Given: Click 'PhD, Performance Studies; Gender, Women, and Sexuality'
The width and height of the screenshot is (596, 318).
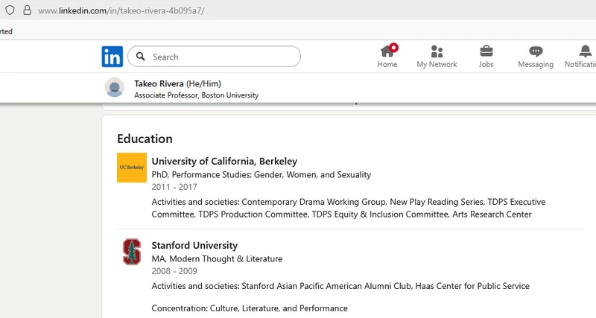Looking at the screenshot, I should (x=261, y=175).
